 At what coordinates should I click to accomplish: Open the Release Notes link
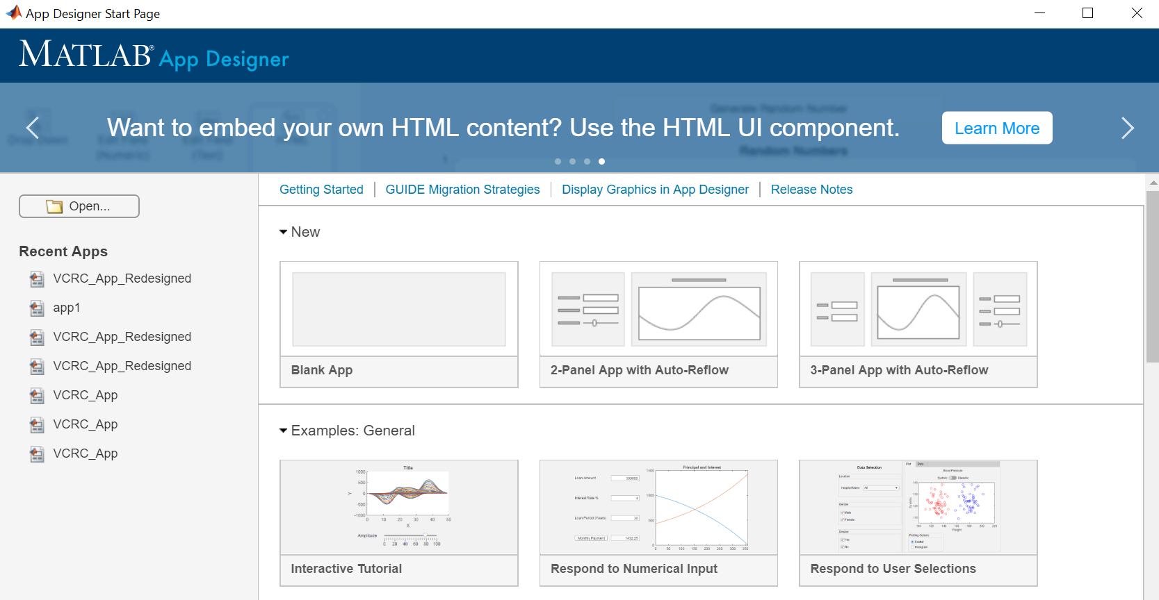(x=811, y=190)
